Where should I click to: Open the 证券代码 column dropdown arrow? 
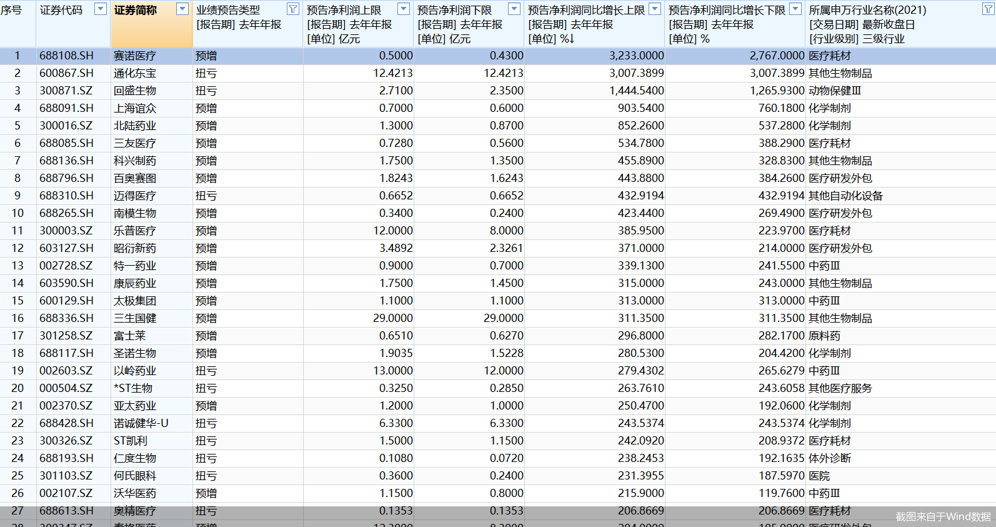point(100,9)
